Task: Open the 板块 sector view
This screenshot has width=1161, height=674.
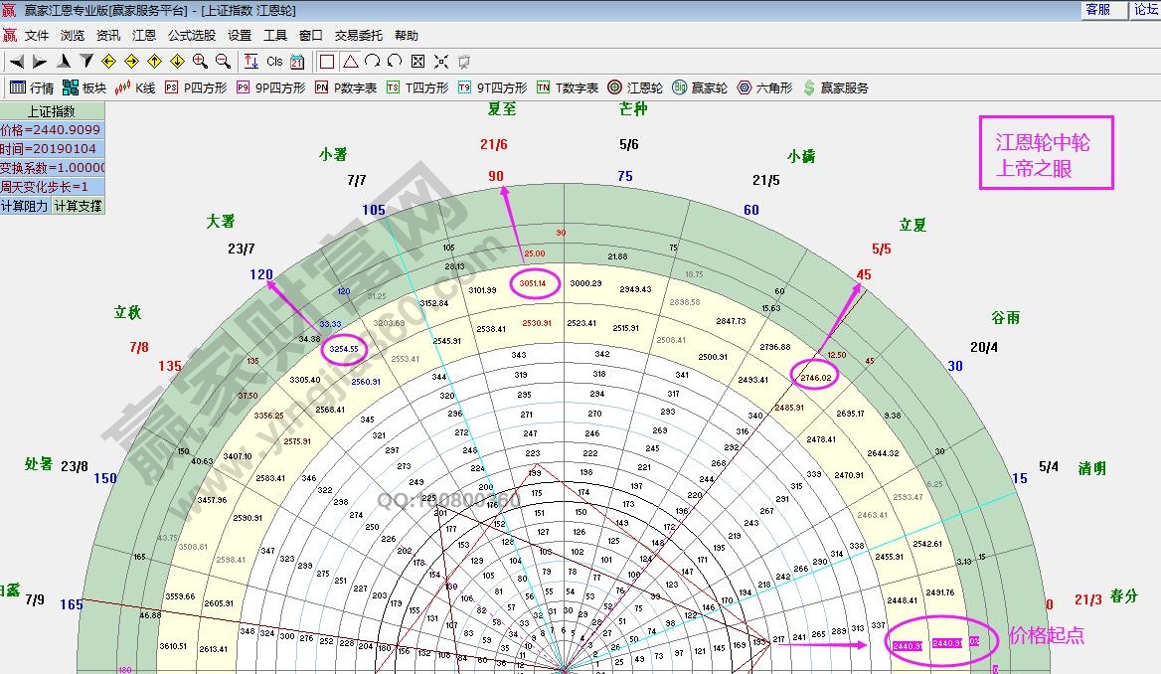Action: 84,87
